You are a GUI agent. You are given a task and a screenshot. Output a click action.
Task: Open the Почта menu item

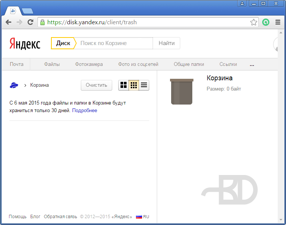coord(17,64)
